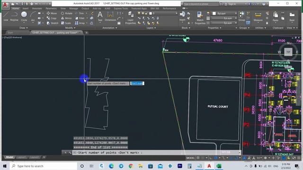Toggle grid display in status bar
Viewport: 303px width, 170px height.
pos(198,158)
